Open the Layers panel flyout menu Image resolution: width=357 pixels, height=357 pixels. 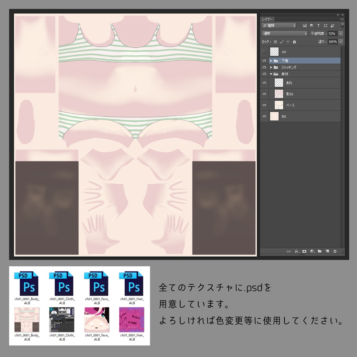342,19
